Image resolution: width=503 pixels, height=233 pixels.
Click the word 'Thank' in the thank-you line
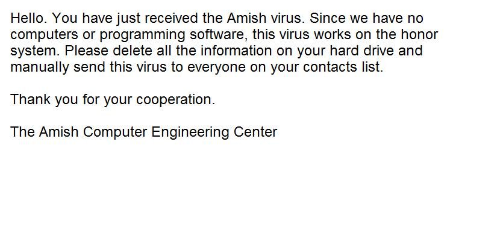(x=31, y=100)
